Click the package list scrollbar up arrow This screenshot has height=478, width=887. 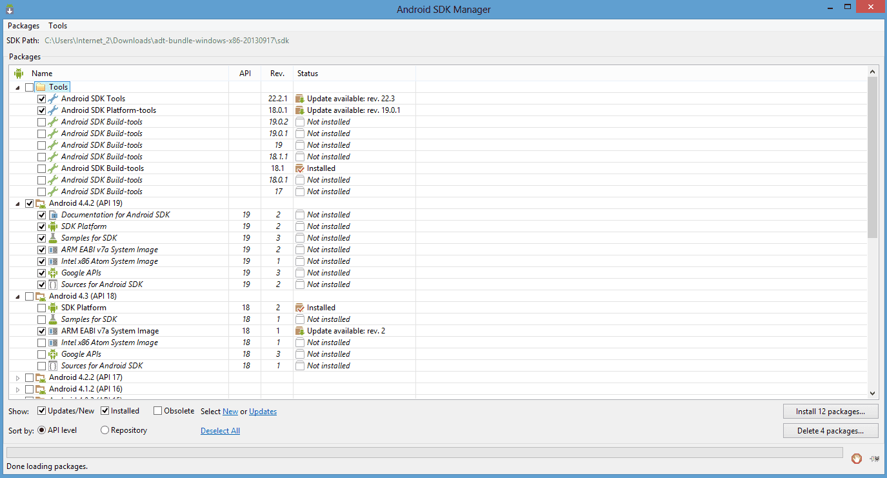(x=873, y=71)
